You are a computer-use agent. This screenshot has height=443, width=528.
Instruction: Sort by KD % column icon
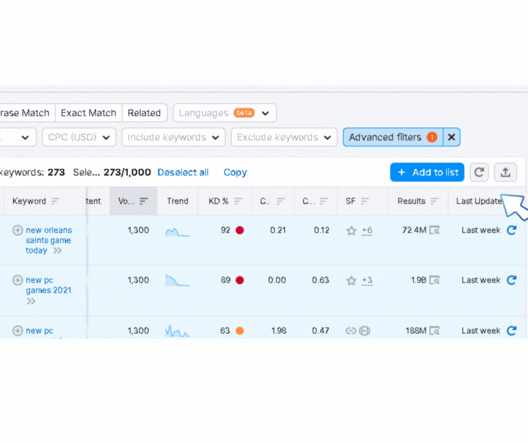(238, 201)
